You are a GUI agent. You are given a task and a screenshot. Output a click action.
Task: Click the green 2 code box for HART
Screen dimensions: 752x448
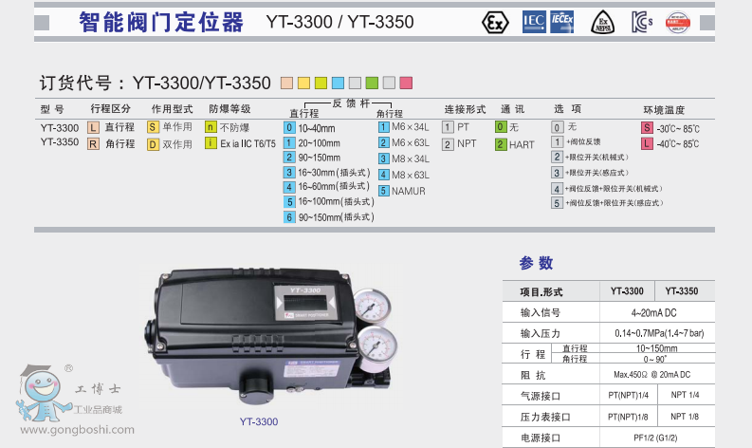(x=501, y=144)
